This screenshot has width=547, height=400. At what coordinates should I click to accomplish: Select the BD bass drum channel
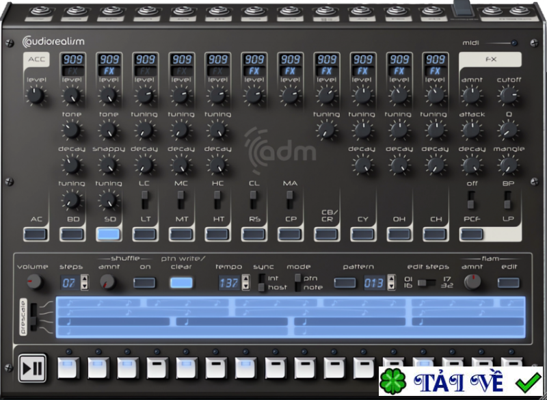pyautogui.click(x=70, y=232)
